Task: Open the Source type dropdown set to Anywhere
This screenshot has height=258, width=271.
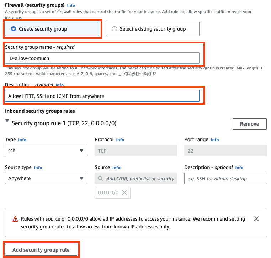Action: click(x=46, y=178)
